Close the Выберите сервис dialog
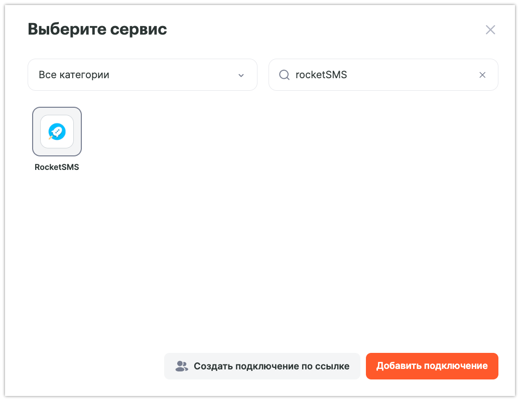This screenshot has height=401, width=520. (490, 30)
